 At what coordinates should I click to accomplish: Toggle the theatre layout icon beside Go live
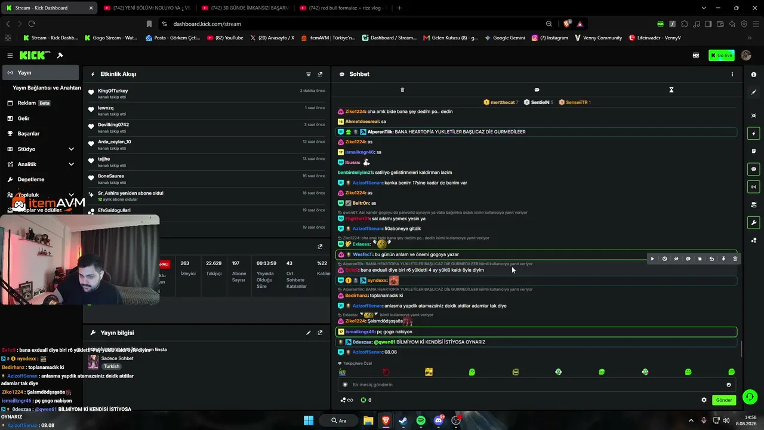pos(696,56)
